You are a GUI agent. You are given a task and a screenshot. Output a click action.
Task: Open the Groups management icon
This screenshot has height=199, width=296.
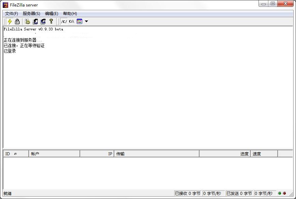pyautogui.click(x=43, y=21)
